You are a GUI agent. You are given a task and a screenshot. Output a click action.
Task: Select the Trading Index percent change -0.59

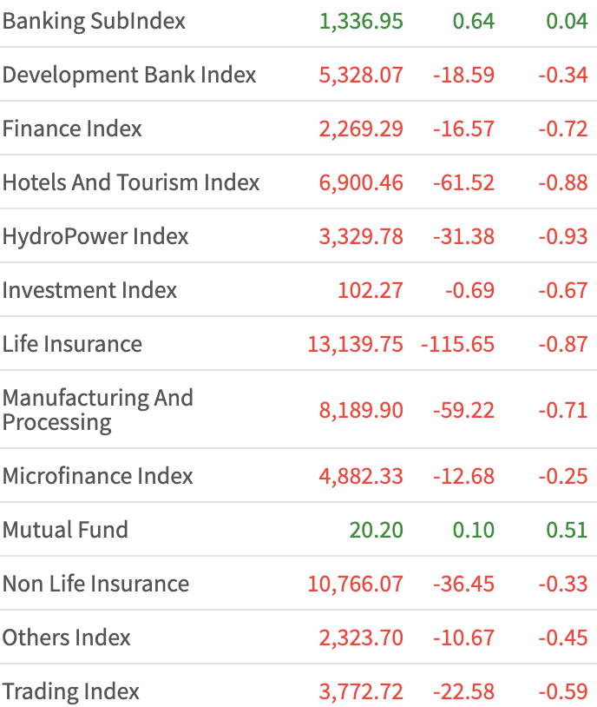click(562, 691)
